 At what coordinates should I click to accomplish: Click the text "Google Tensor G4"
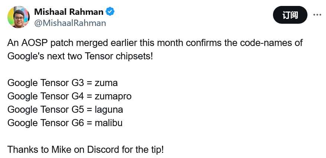click(46, 96)
